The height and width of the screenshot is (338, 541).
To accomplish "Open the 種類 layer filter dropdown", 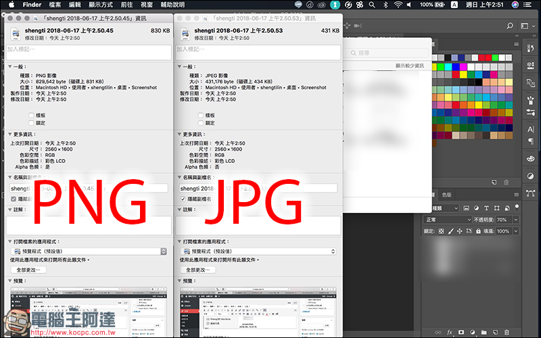I will tap(445, 208).
